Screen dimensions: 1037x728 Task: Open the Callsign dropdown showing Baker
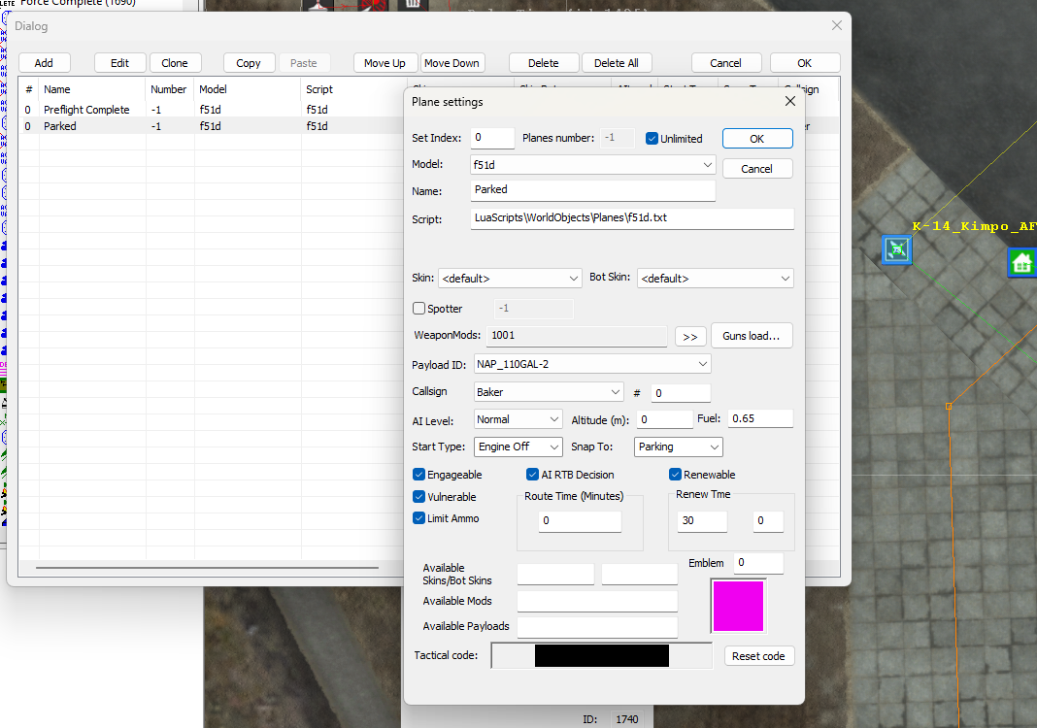click(549, 392)
